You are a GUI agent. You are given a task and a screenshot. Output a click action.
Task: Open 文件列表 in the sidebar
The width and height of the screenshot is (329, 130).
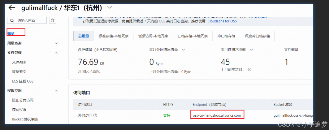tap(19, 62)
